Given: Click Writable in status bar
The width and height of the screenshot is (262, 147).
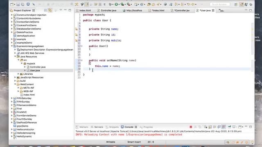Looking at the screenshot, I should [x=111, y=142].
